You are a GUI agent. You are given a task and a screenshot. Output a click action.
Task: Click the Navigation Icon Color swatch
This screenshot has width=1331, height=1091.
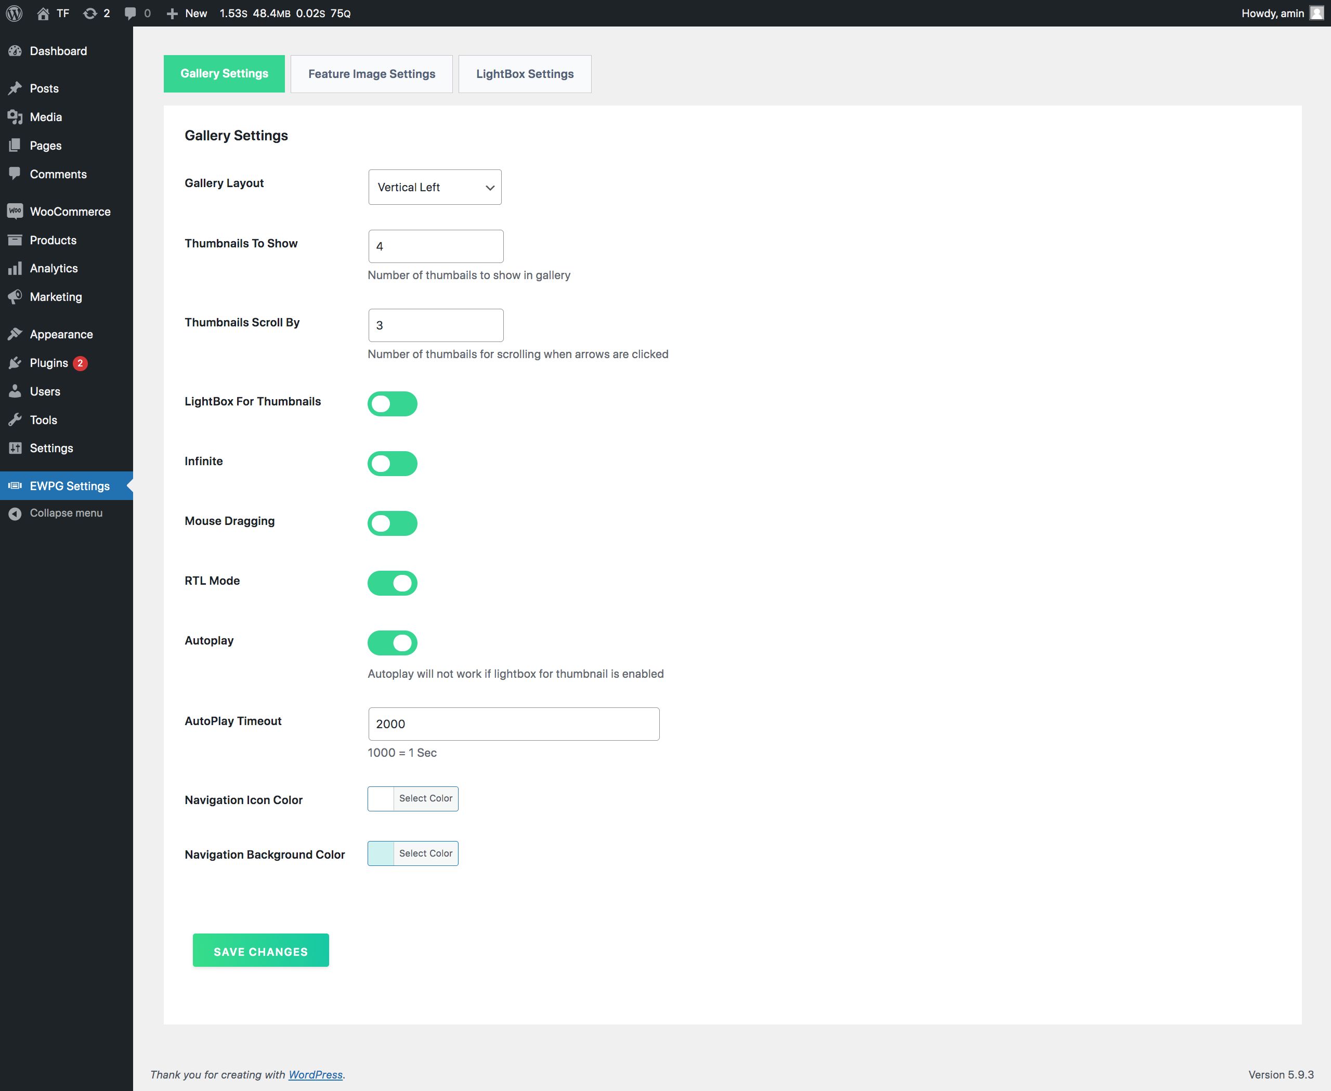[x=381, y=799]
